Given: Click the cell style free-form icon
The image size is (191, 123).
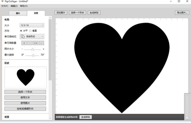Looking at the screenshot, I should click(23, 36).
